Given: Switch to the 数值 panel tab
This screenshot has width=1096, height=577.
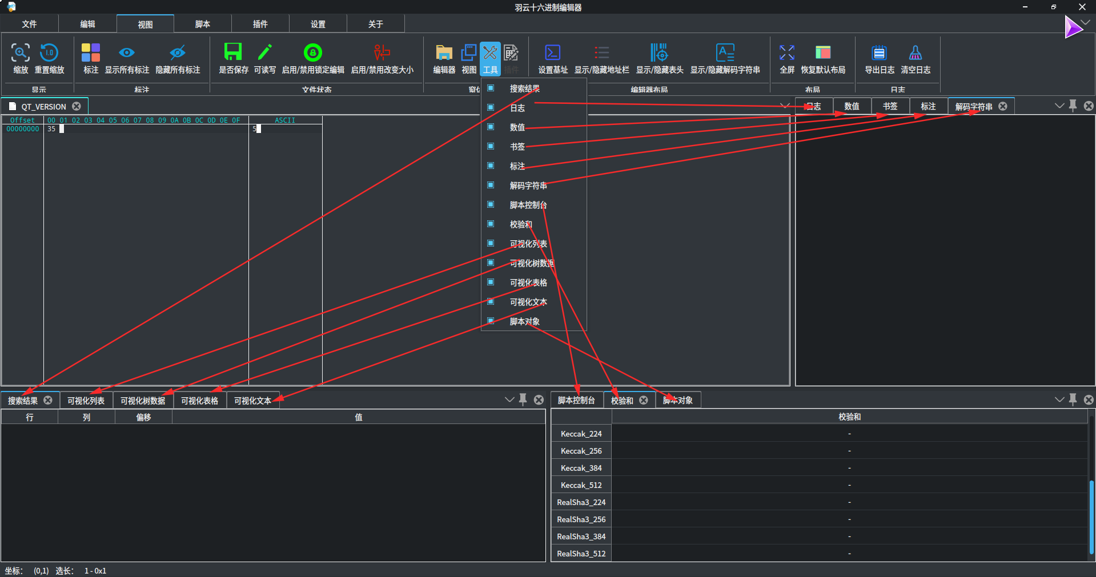Looking at the screenshot, I should click(852, 106).
